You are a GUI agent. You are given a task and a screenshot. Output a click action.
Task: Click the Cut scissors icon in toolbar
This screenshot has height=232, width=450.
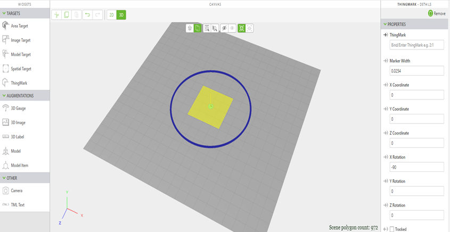tap(56, 15)
